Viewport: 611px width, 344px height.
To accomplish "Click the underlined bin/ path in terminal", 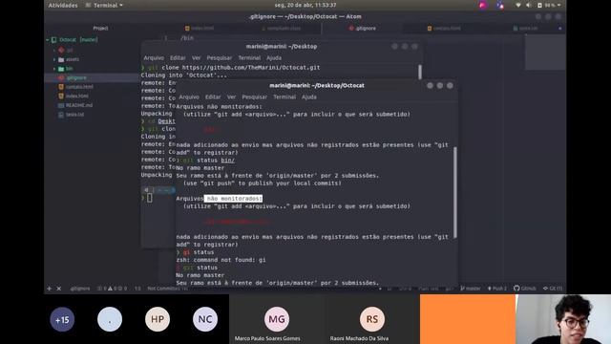I will (x=227, y=161).
